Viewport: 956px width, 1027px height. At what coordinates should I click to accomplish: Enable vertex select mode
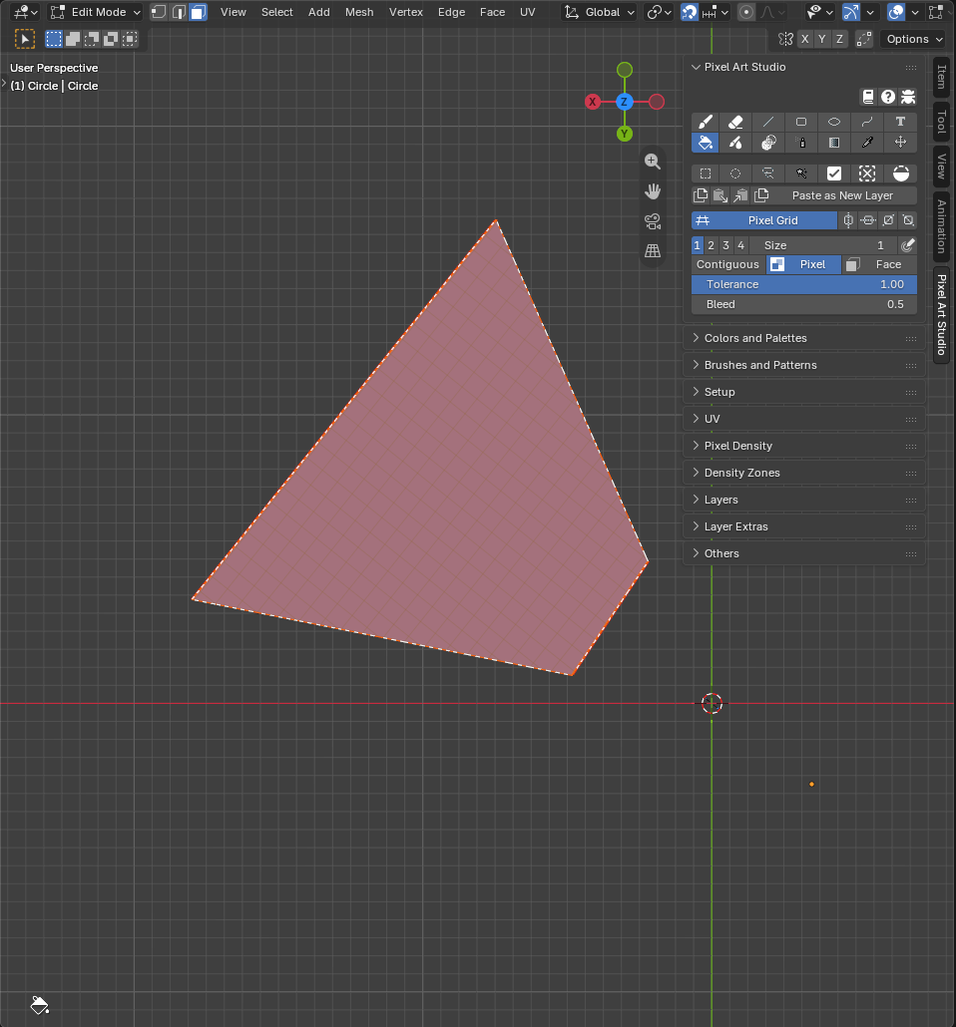point(159,12)
